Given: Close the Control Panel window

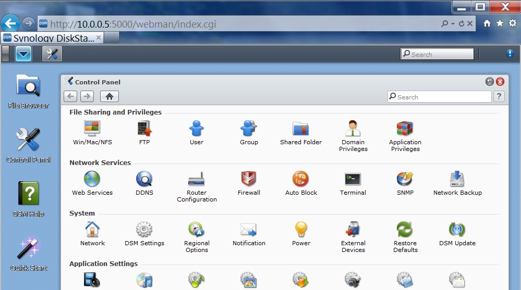Looking at the screenshot, I should pyautogui.click(x=500, y=82).
